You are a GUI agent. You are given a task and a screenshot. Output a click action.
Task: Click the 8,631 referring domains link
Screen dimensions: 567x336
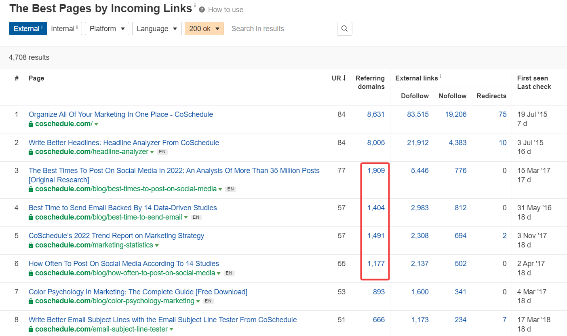coord(375,114)
